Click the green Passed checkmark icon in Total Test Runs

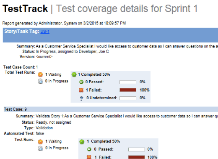click(x=81, y=82)
